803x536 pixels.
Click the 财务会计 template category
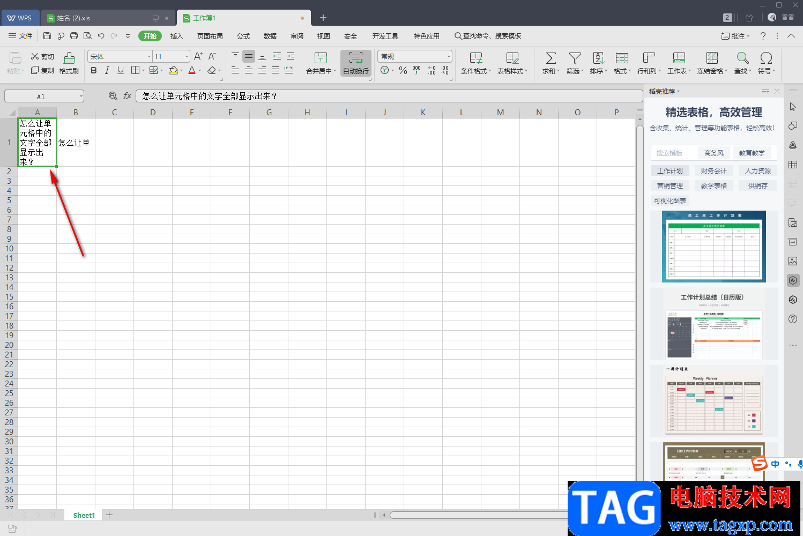[714, 170]
